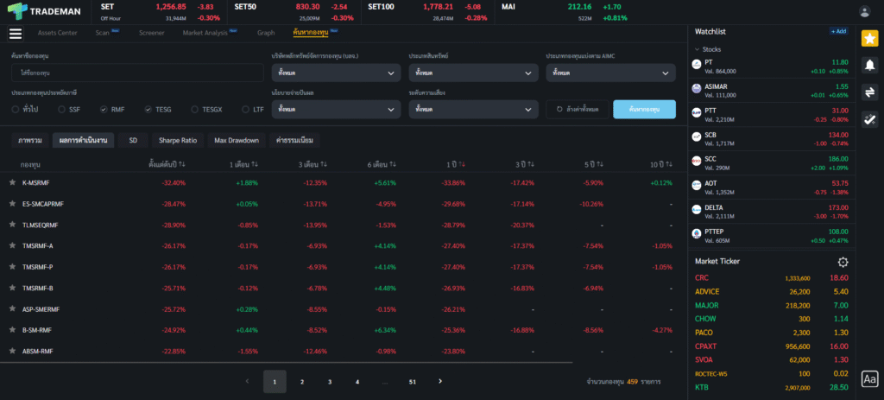Enable the SSF fund type option
The width and height of the screenshot is (884, 400).
click(x=62, y=110)
